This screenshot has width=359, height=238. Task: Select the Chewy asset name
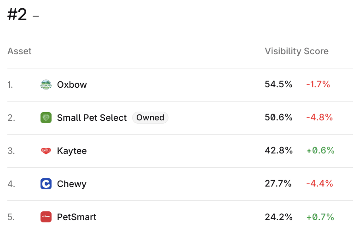coord(71,184)
